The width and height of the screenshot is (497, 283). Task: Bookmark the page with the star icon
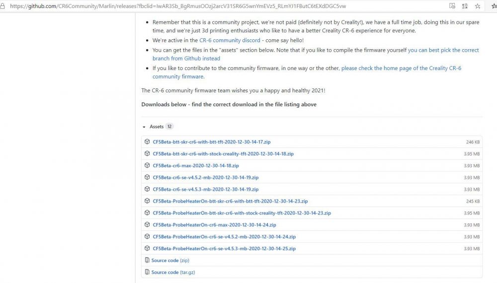point(478,6)
